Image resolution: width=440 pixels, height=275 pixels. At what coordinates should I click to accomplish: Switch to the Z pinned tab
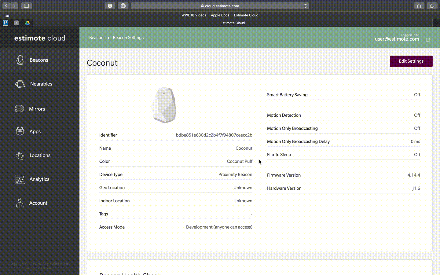coord(16,23)
